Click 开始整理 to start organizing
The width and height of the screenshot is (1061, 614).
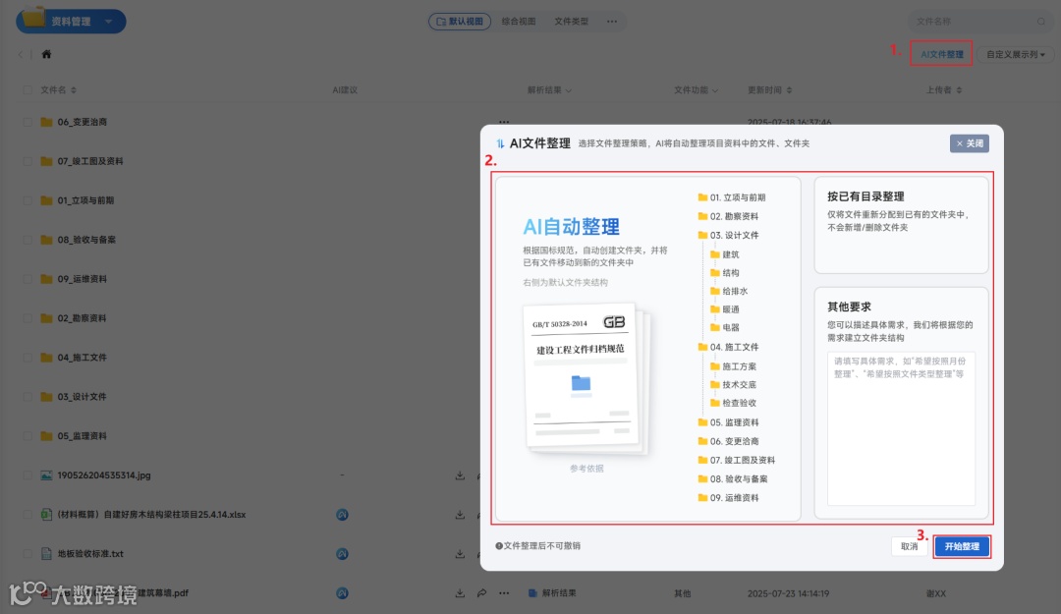click(x=962, y=546)
